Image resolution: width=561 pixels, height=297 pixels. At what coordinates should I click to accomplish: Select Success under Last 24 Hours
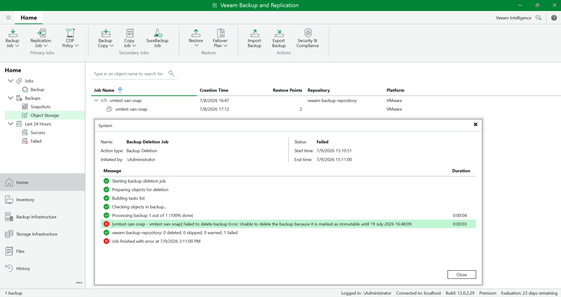[38, 133]
